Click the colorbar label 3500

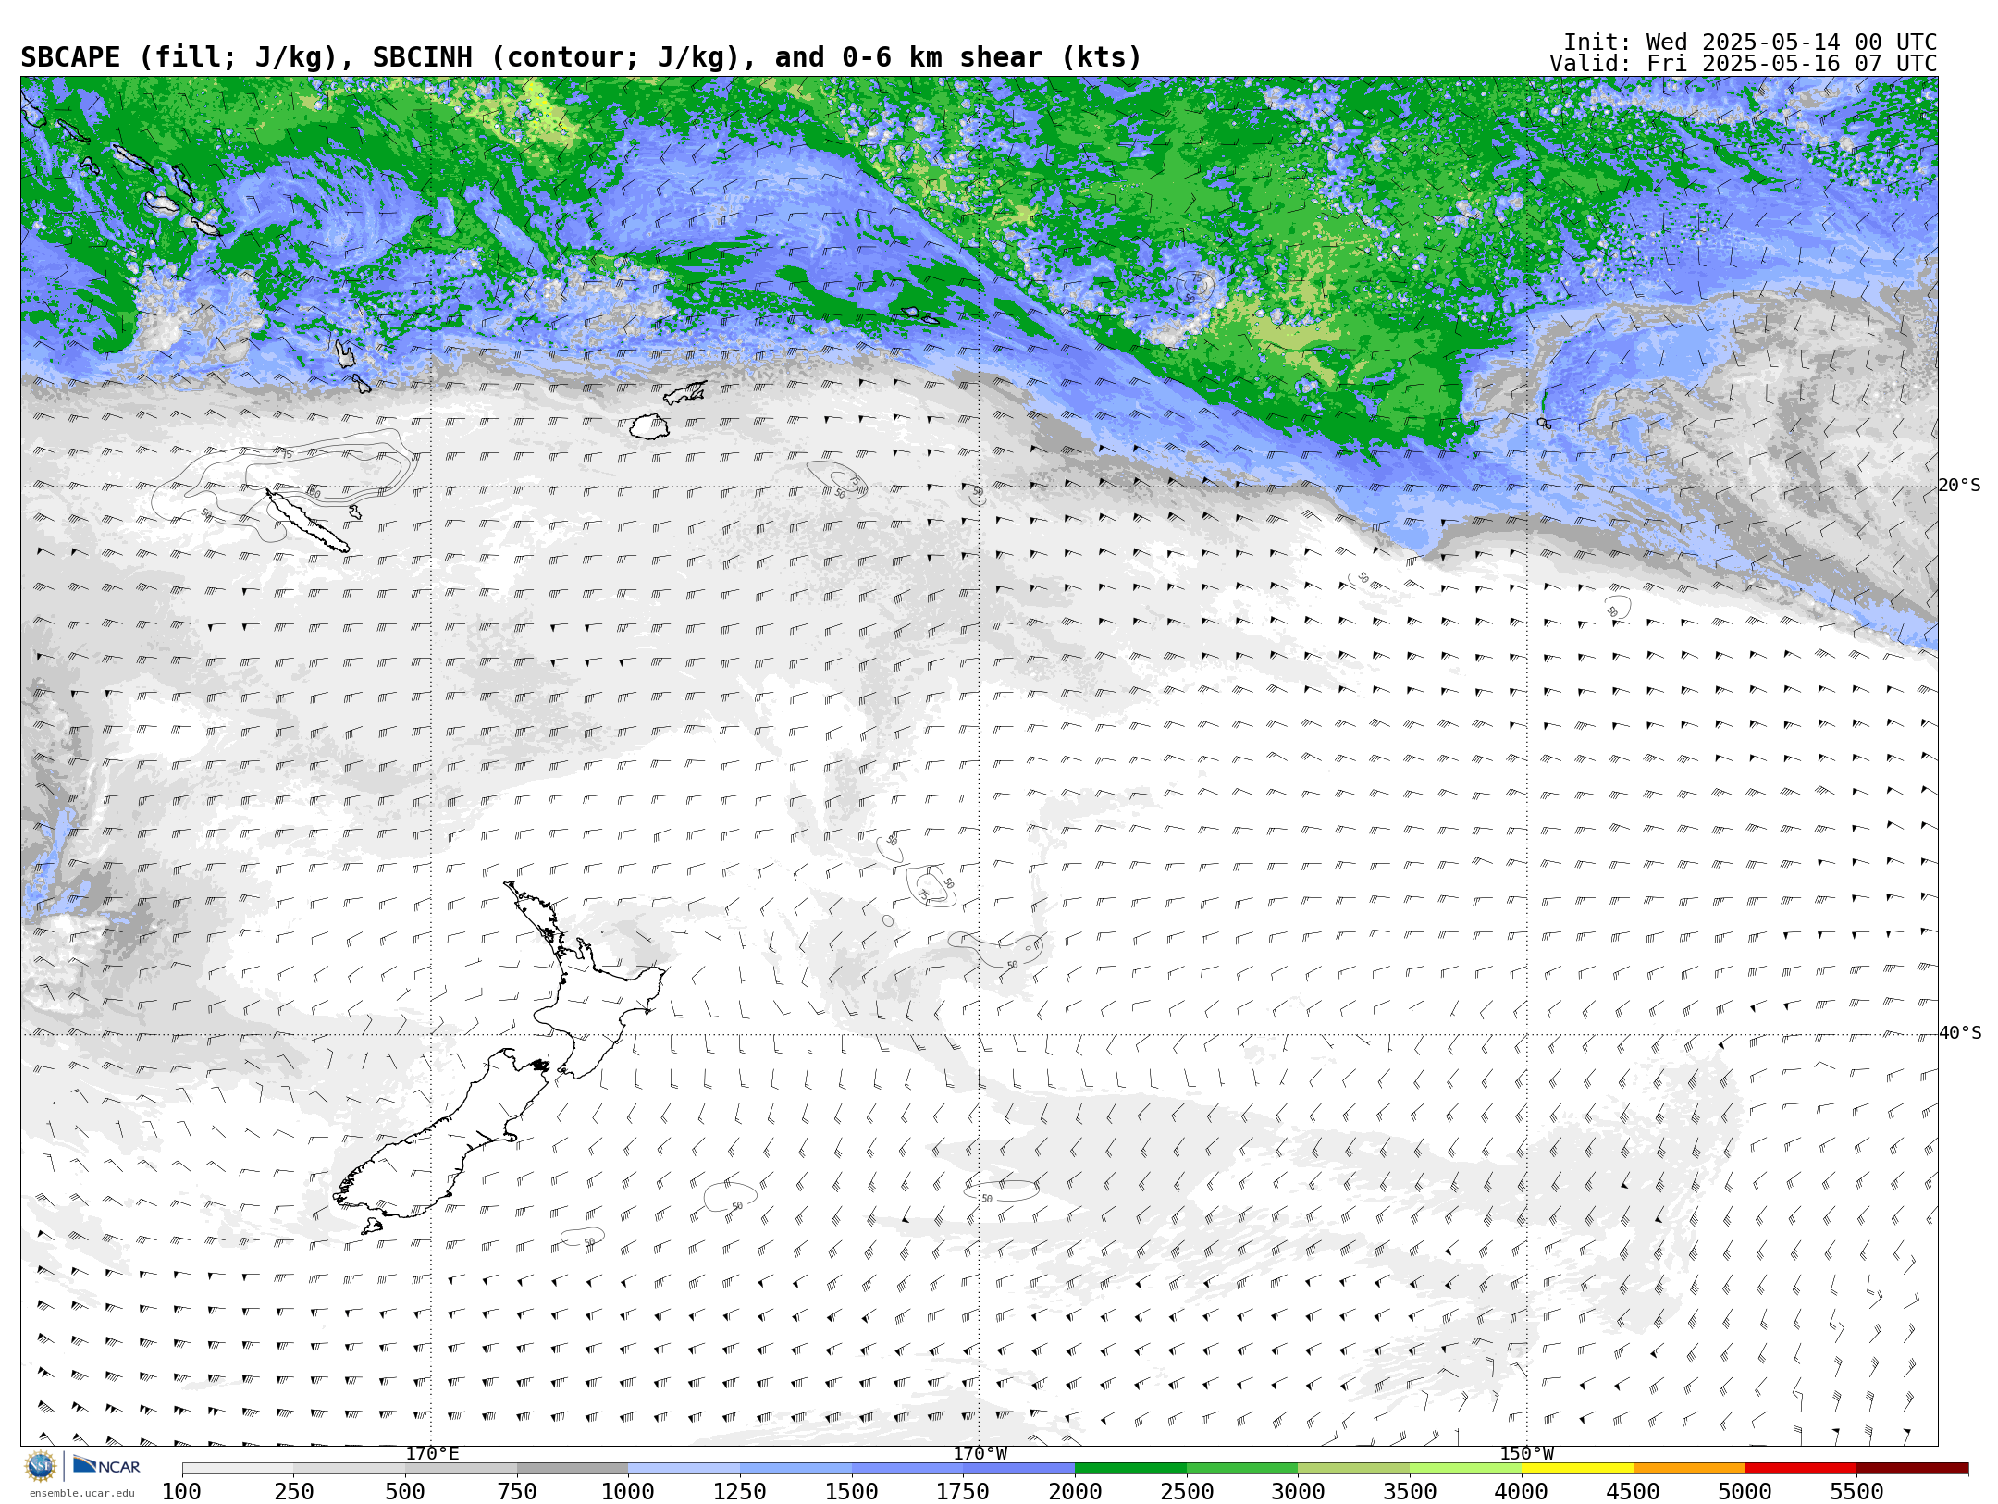click(1410, 1491)
